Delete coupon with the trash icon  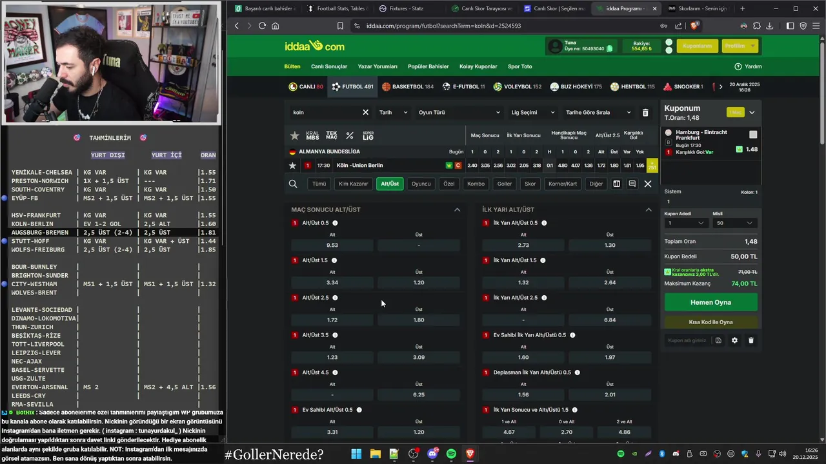point(751,340)
